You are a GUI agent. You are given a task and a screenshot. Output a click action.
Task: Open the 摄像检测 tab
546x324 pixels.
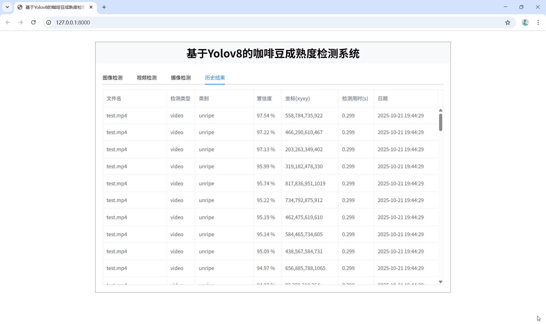click(181, 78)
